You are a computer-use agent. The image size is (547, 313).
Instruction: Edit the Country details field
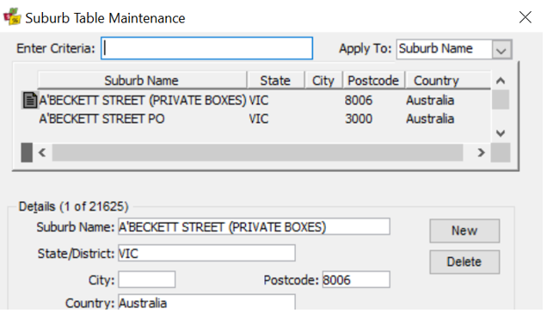coord(207,302)
